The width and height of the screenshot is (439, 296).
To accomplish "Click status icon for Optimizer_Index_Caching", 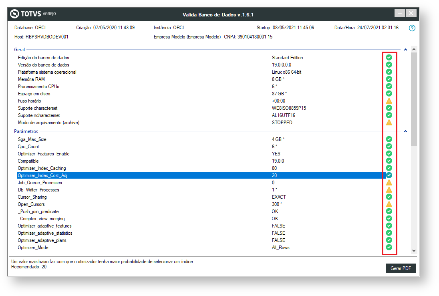I will point(389,168).
